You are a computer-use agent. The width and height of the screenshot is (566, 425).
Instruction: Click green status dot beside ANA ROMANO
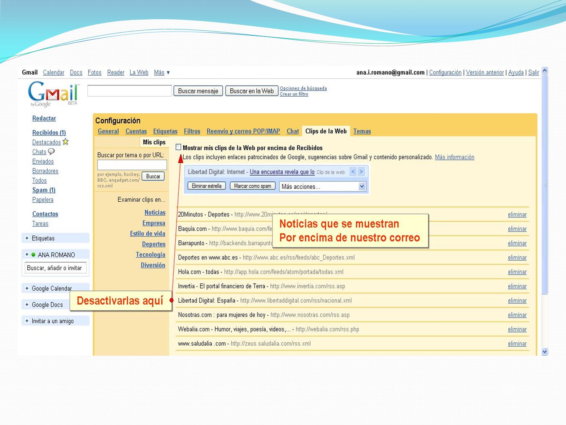pos(34,255)
